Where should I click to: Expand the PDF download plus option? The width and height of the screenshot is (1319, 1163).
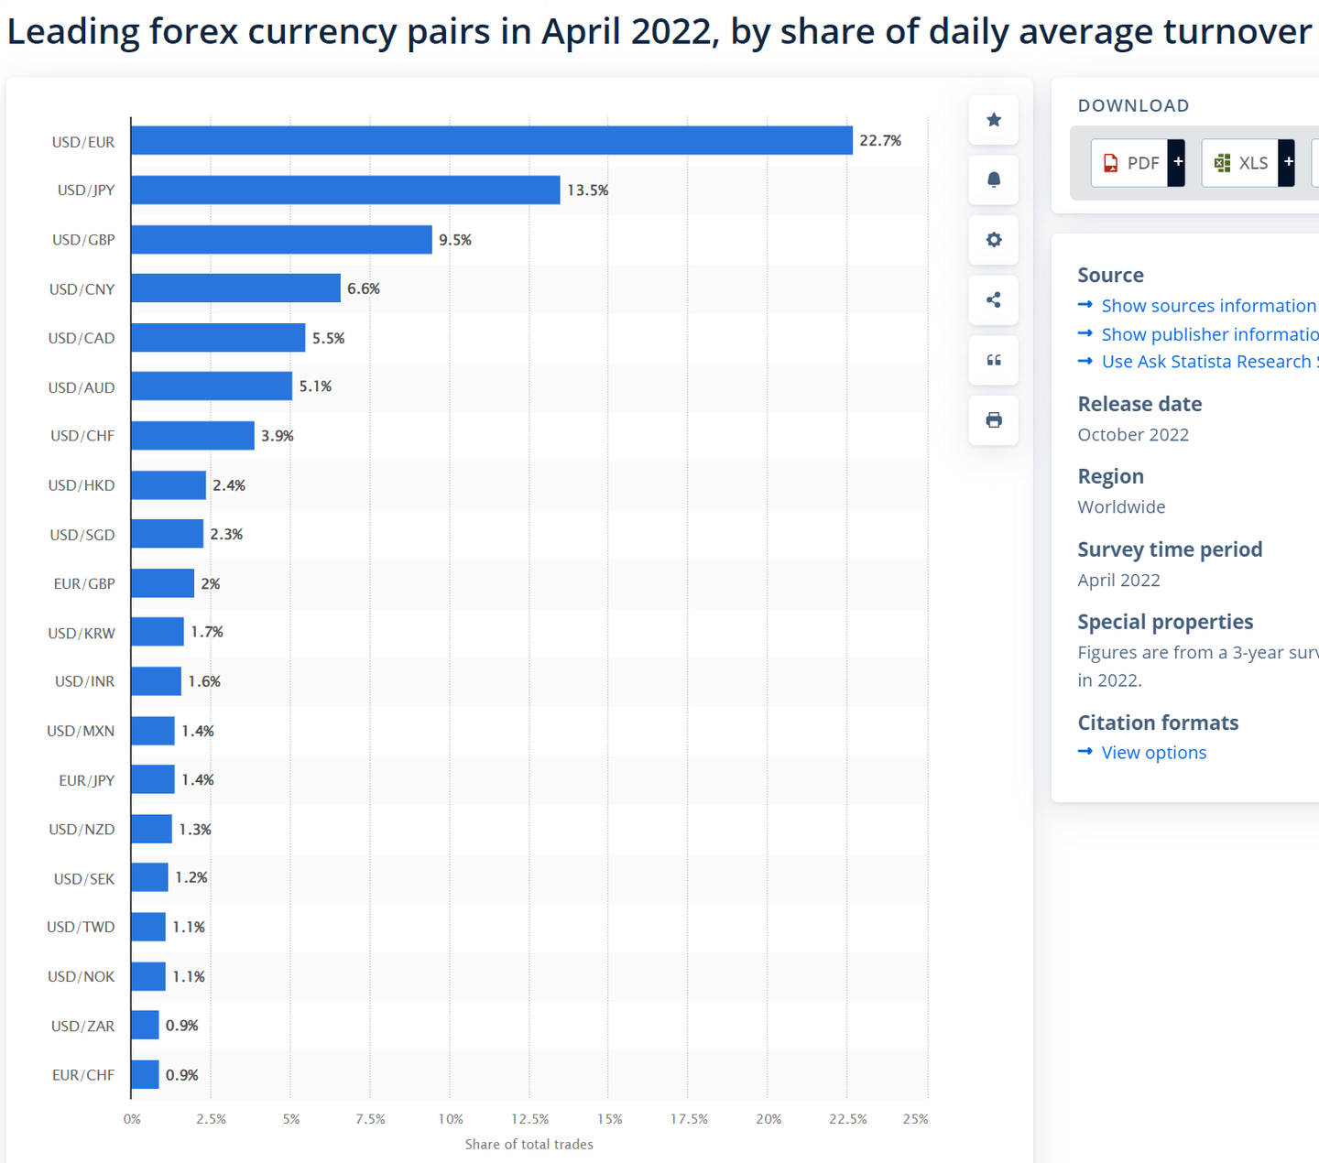click(1177, 162)
